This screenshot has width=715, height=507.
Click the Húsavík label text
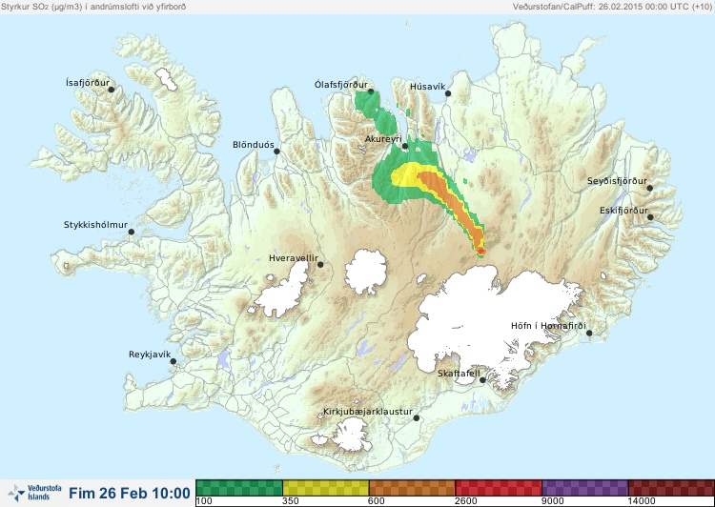[x=427, y=87]
